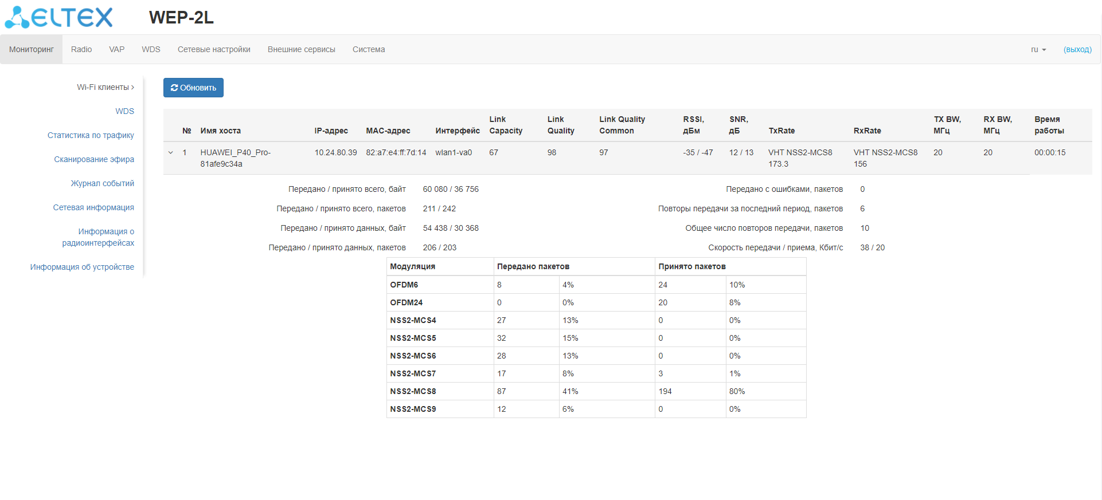Open WDS in the left sidebar
1102x500 pixels.
(x=124, y=112)
